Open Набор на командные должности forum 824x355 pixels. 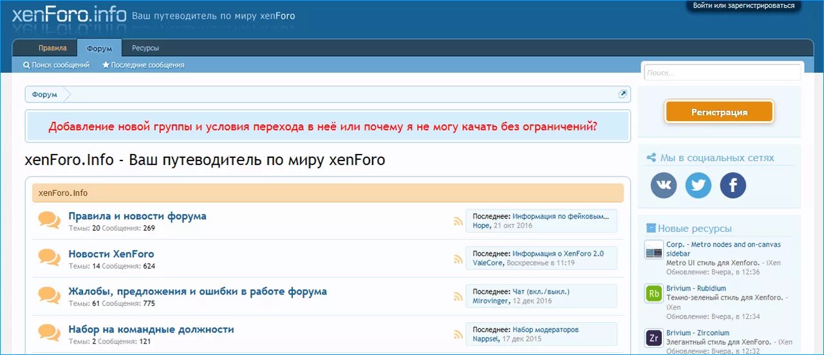[151, 329]
